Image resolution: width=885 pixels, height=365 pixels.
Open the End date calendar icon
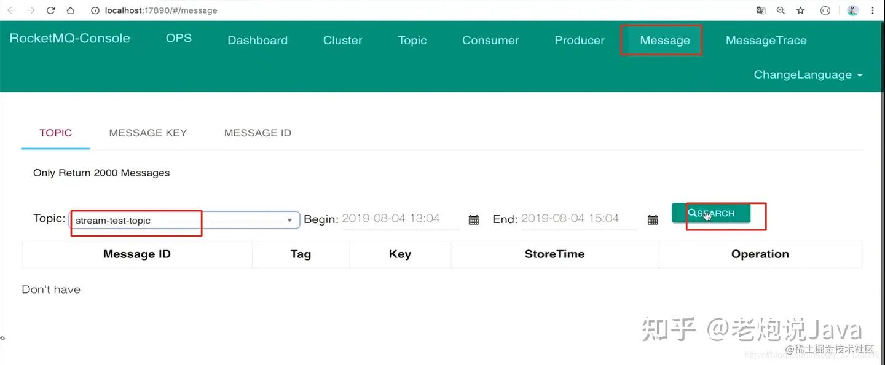click(x=653, y=220)
